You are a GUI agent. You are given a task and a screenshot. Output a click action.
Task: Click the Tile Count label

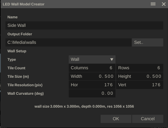point(16,68)
